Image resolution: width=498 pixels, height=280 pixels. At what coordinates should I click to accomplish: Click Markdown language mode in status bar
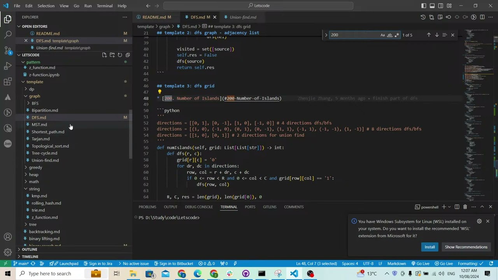396,264
